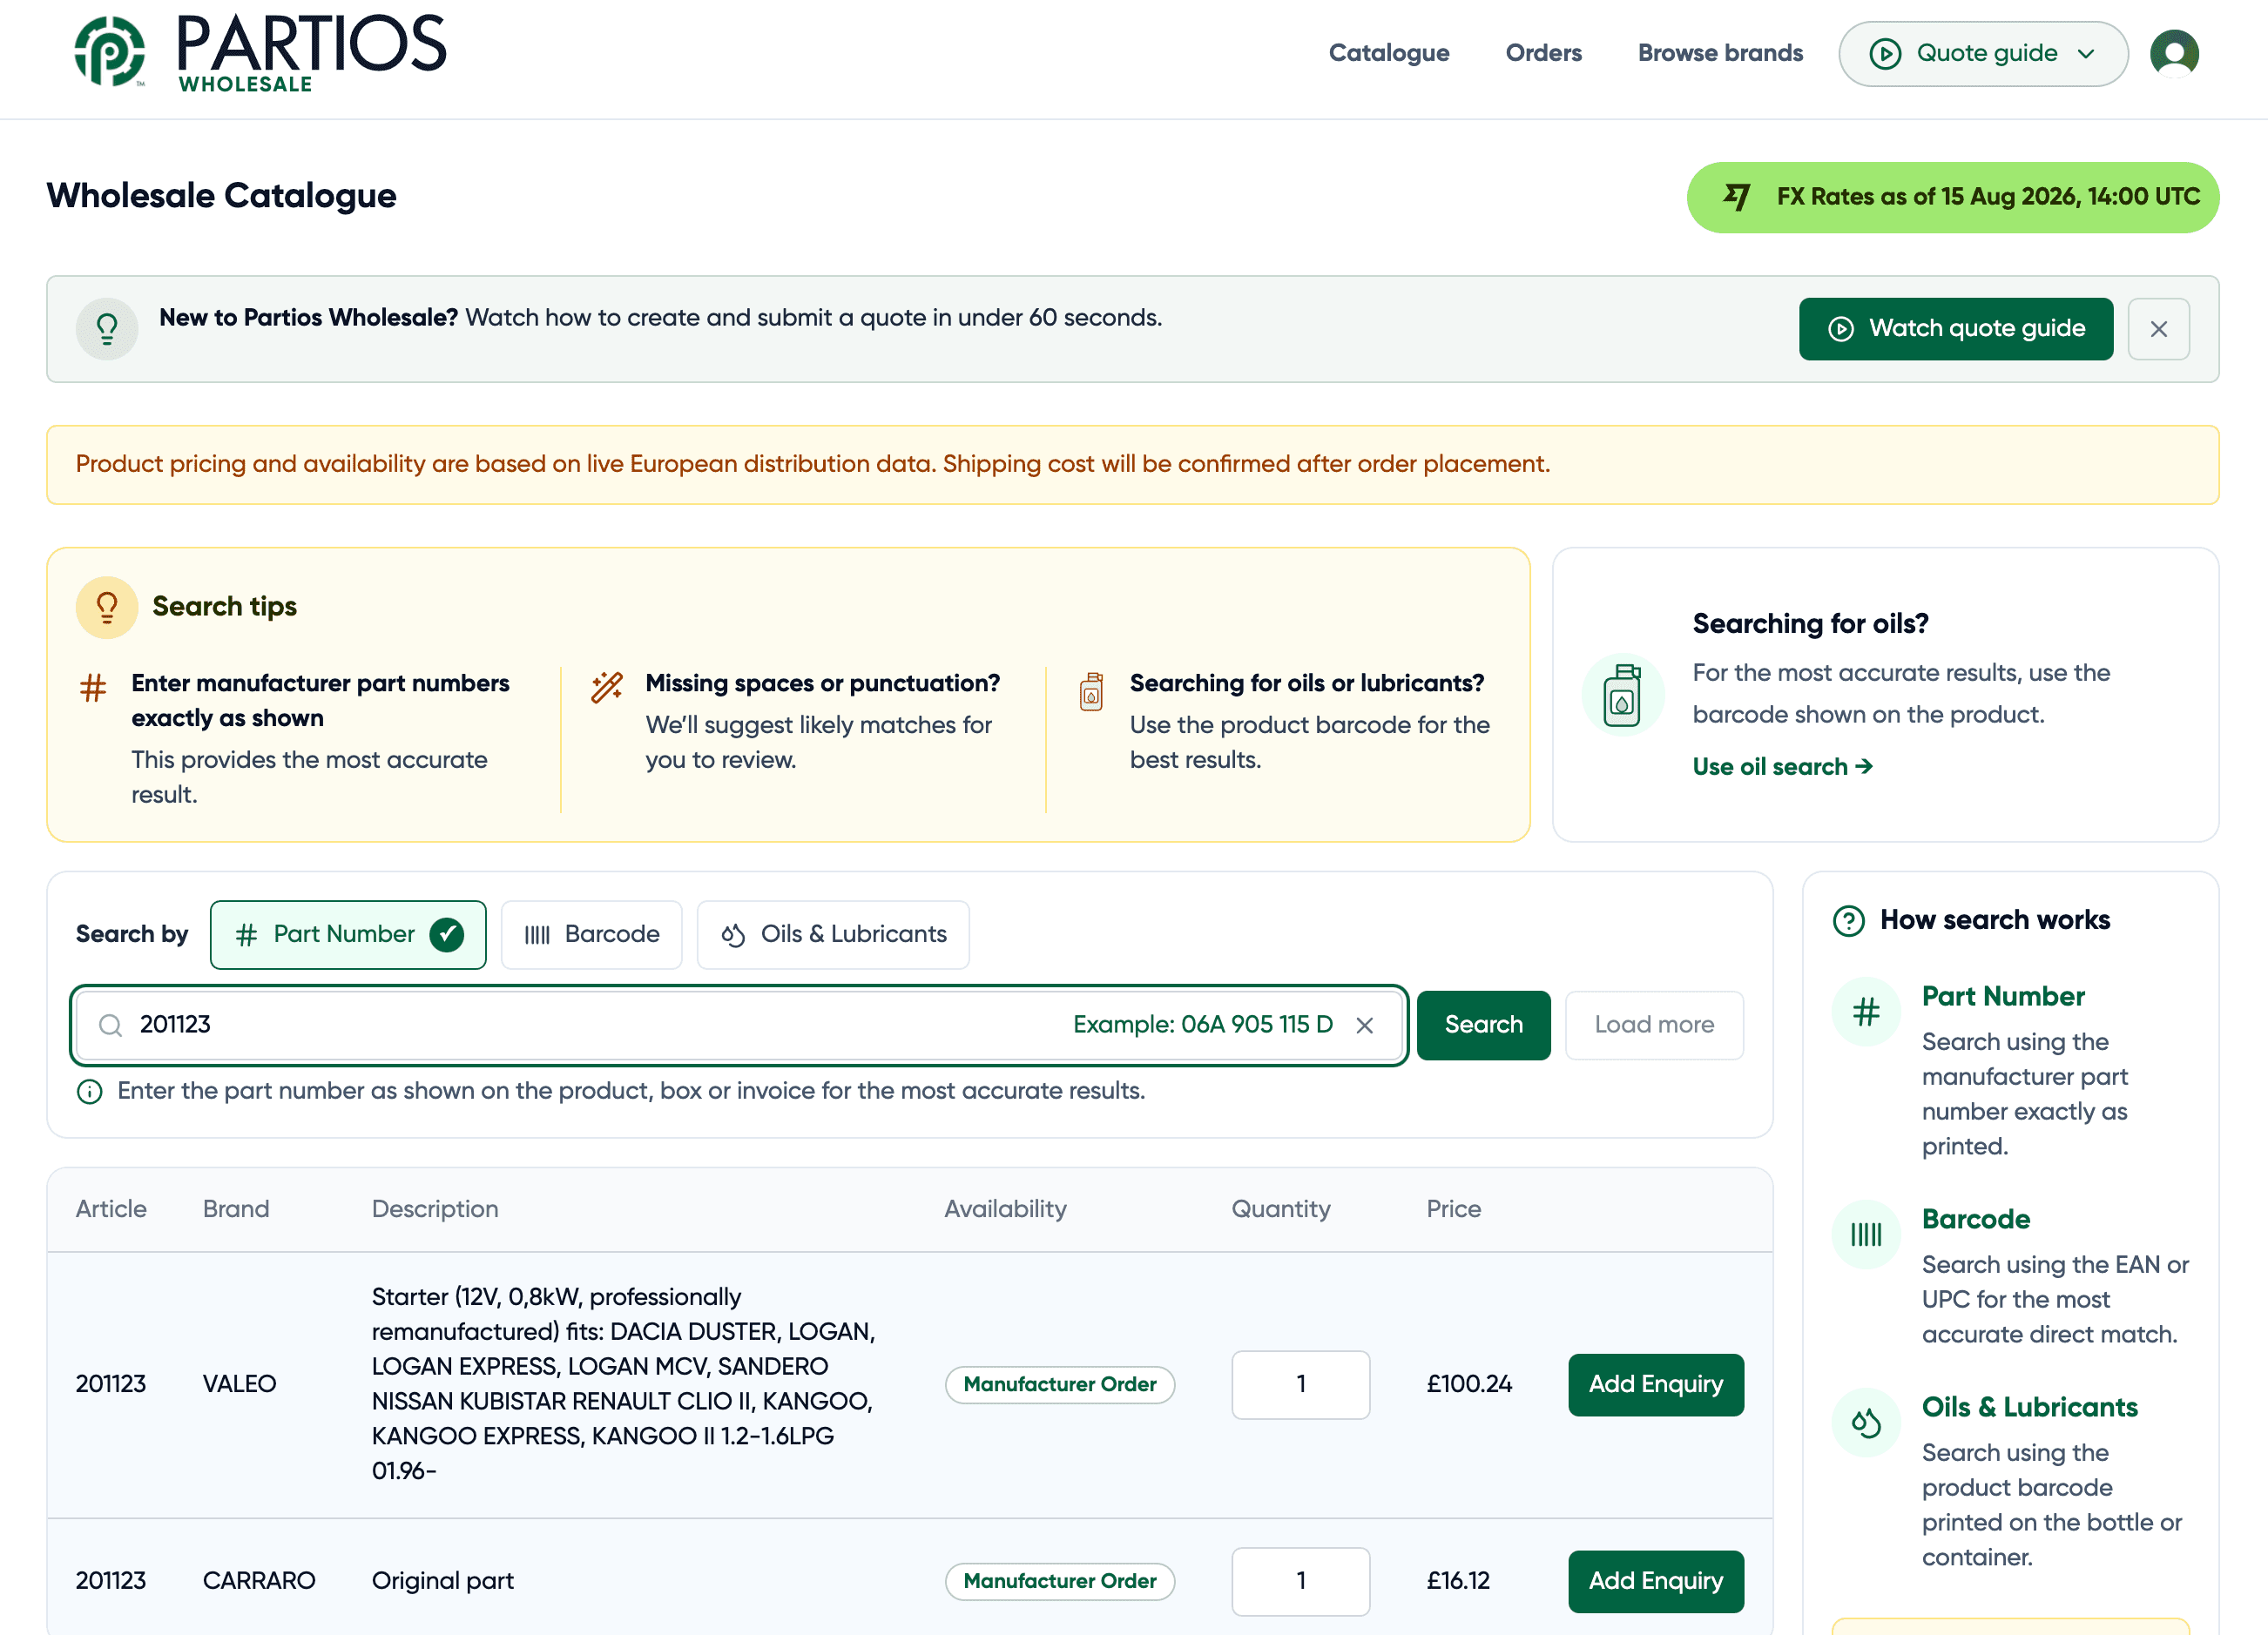This screenshot has width=2268, height=1635.
Task: Click the Wise-style FX rates icon
Action: (x=1737, y=197)
